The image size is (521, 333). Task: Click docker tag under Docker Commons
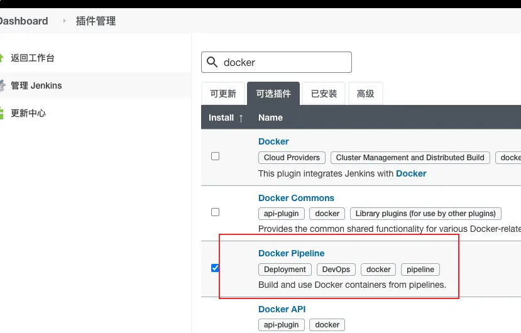click(x=327, y=214)
